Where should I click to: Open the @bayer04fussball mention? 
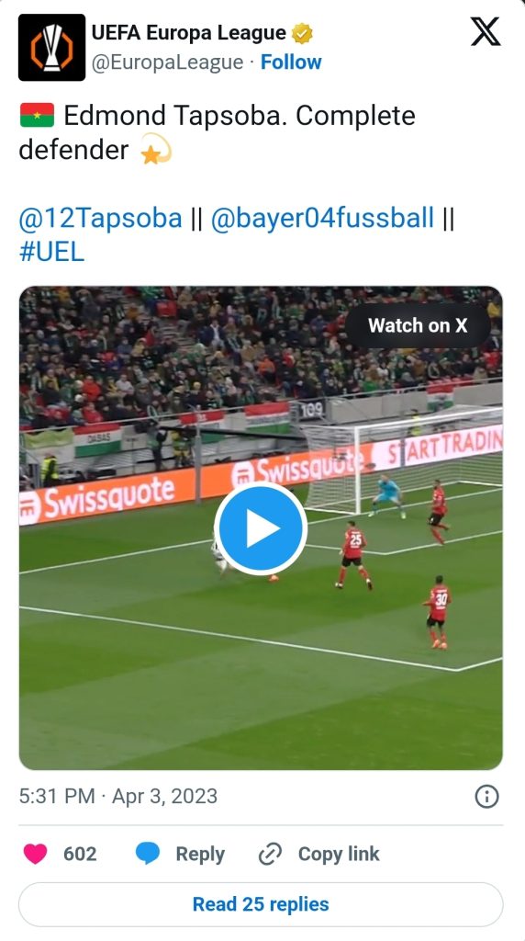point(322,218)
